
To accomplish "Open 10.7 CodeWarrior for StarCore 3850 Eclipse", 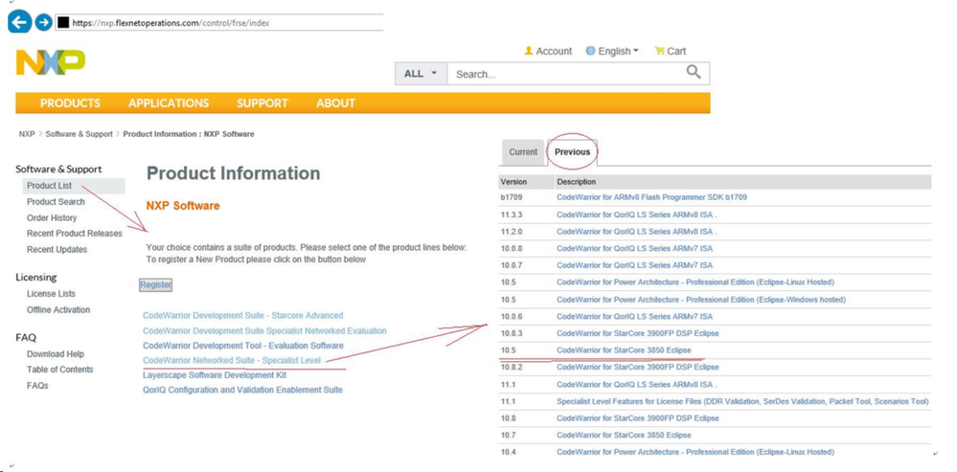I will [624, 435].
